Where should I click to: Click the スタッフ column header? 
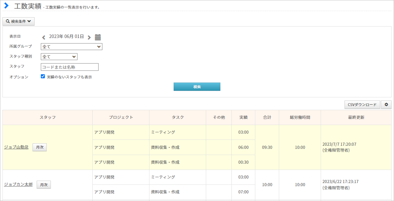[x=47, y=117]
